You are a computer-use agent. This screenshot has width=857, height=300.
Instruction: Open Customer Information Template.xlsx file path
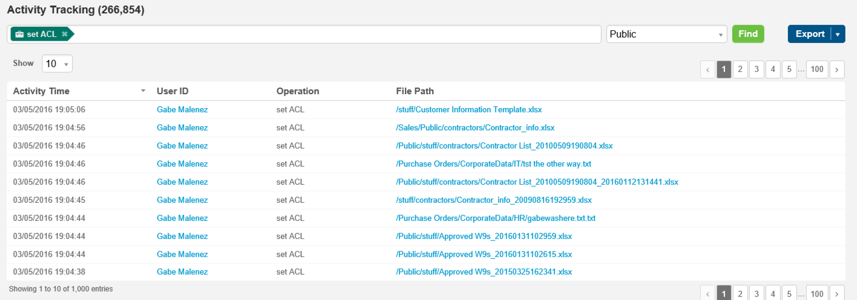[468, 109]
